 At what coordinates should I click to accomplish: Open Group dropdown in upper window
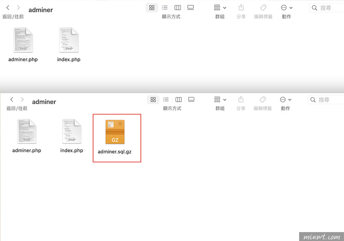pyautogui.click(x=220, y=8)
